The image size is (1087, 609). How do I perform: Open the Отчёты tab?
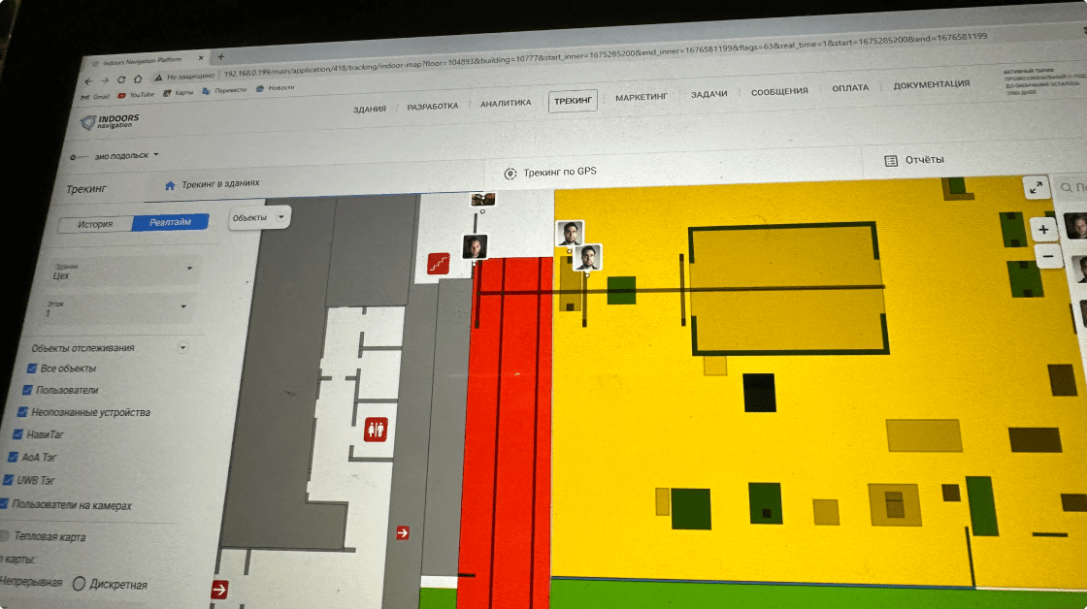pos(914,160)
